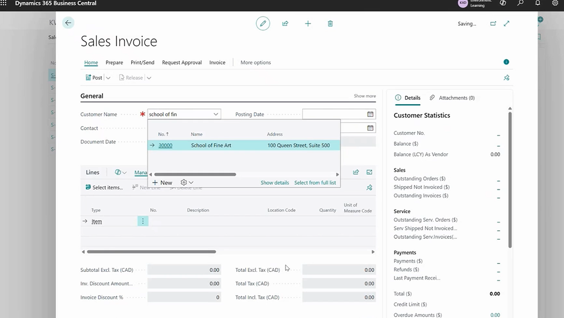Open the app launcher waffle icon
This screenshot has height=318, width=564.
(3, 3)
